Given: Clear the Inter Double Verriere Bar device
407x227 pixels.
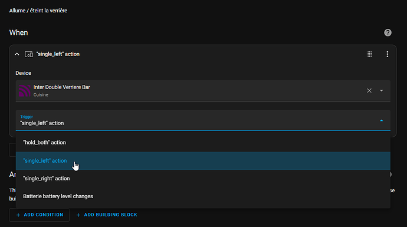Looking at the screenshot, I should coord(369,91).
